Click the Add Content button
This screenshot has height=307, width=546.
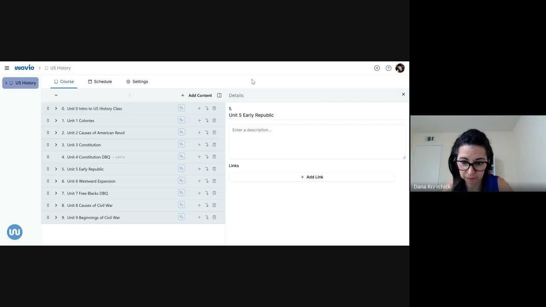coord(196,96)
